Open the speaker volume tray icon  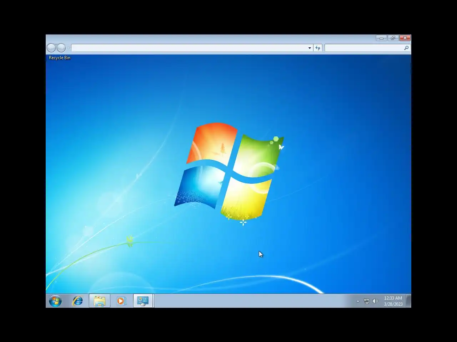coord(375,301)
